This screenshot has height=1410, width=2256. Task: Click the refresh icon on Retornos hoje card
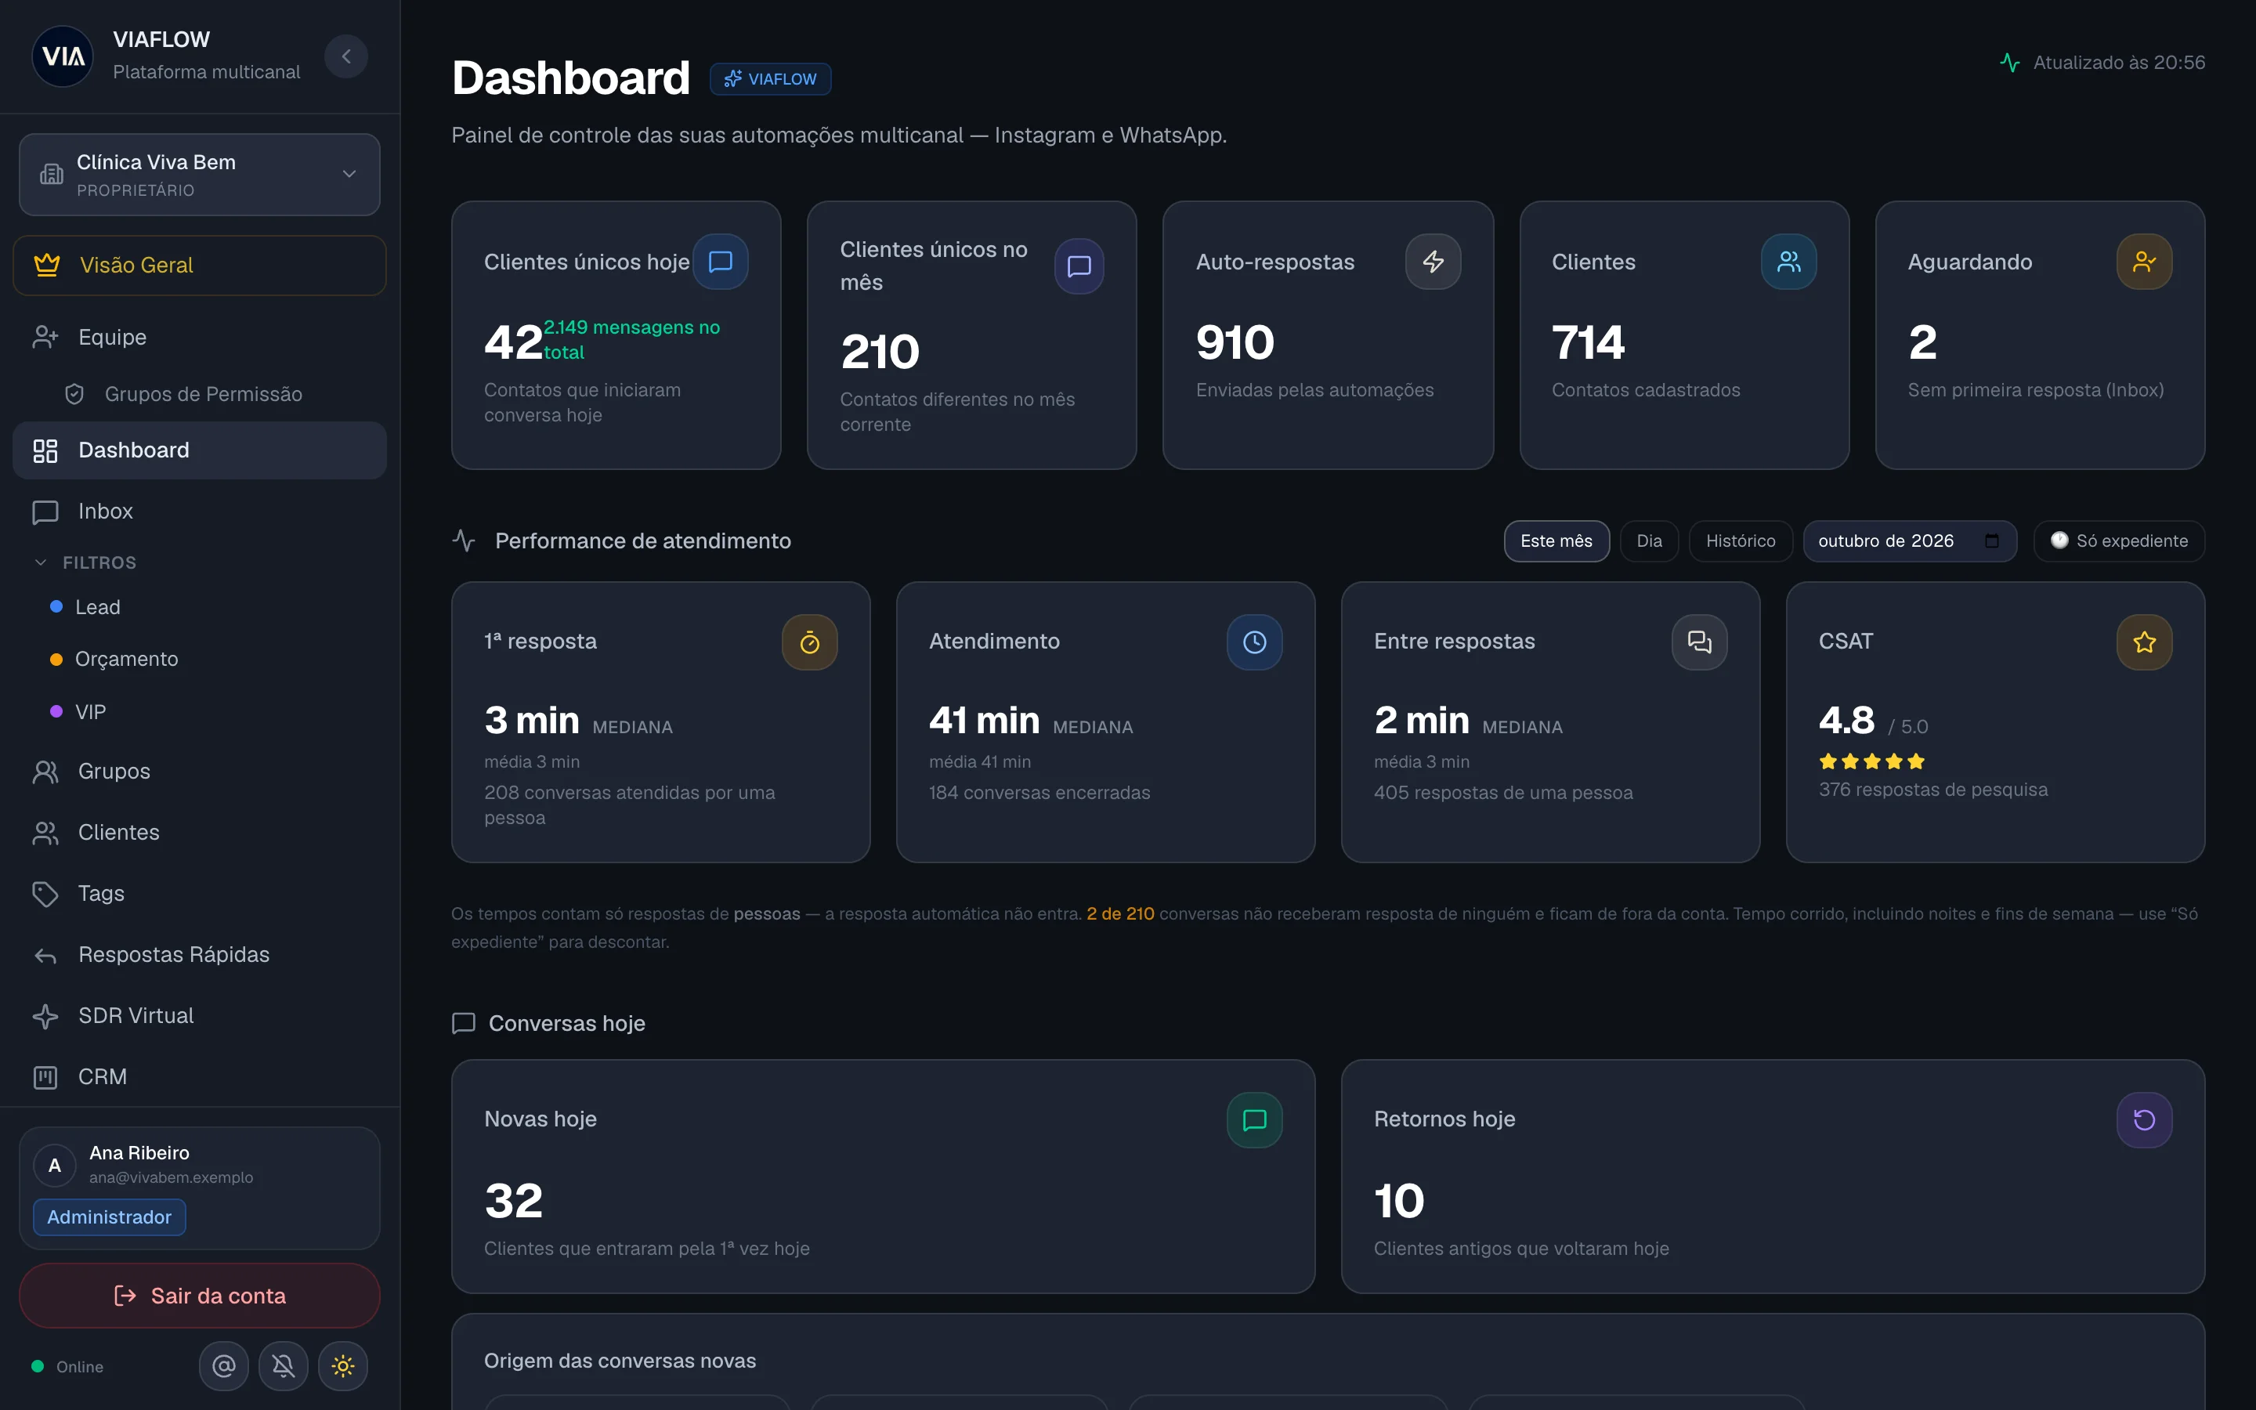[2144, 1120]
